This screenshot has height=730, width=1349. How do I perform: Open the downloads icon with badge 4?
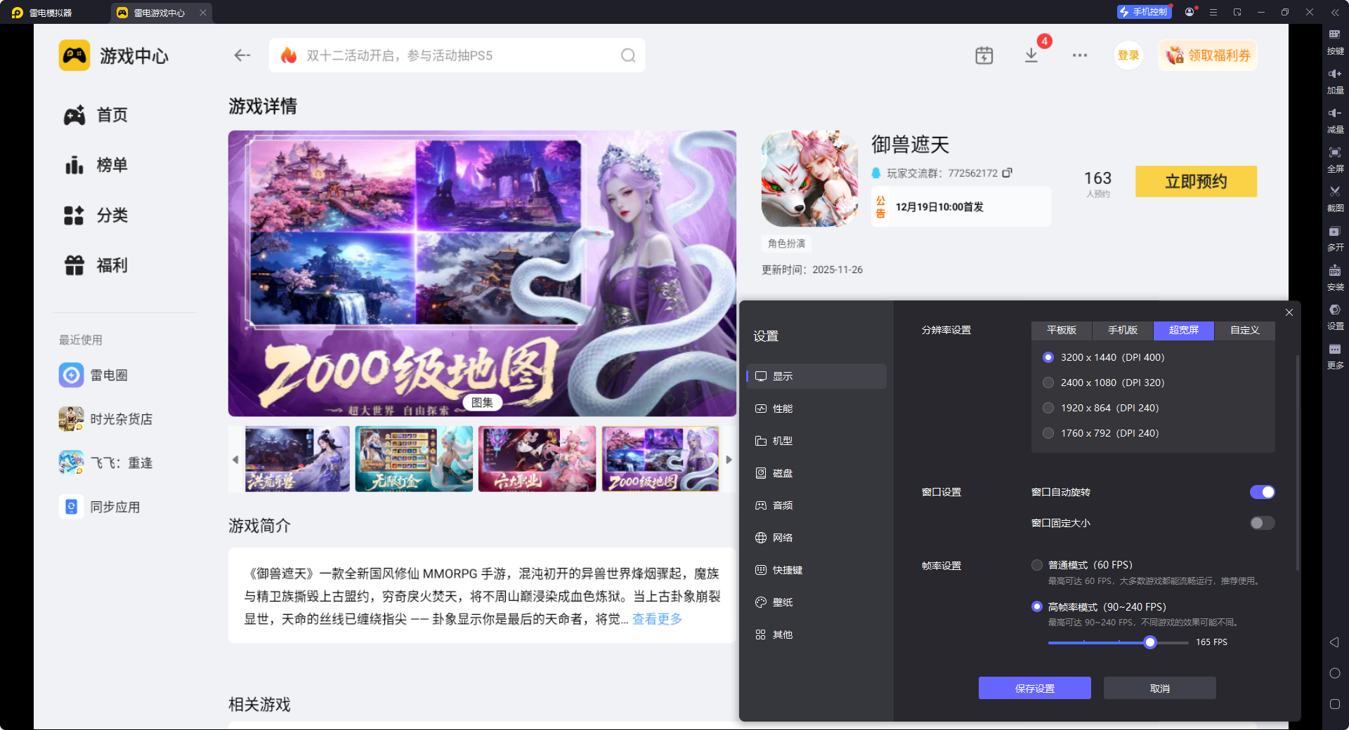click(1031, 55)
